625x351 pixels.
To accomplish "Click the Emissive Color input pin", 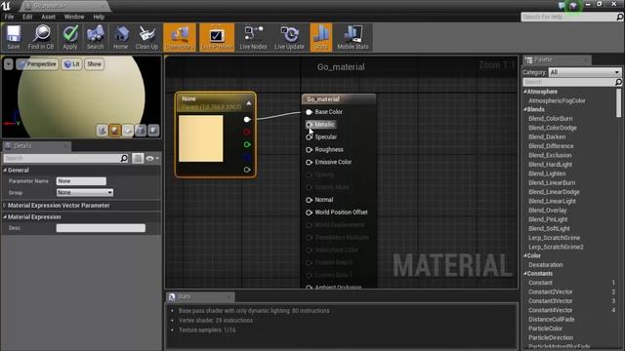I will click(x=309, y=163).
